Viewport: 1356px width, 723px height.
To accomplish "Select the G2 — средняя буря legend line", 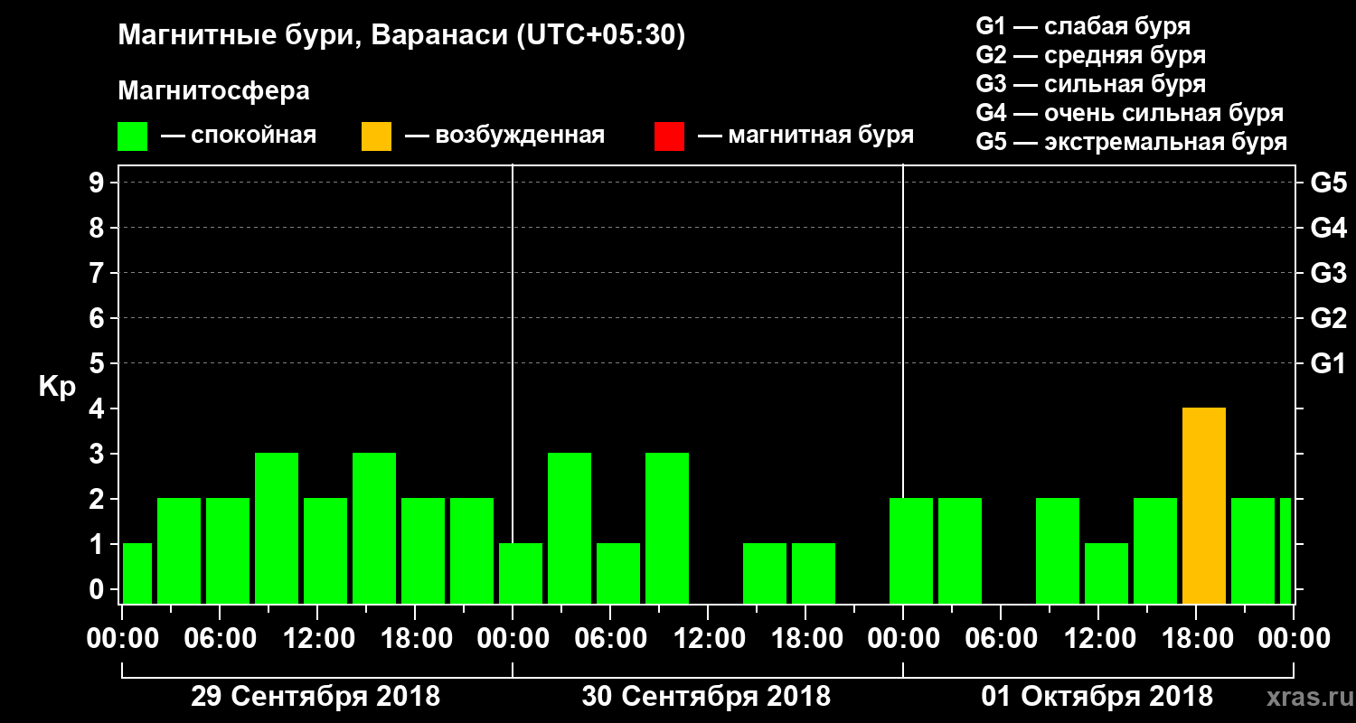I will click(1090, 55).
